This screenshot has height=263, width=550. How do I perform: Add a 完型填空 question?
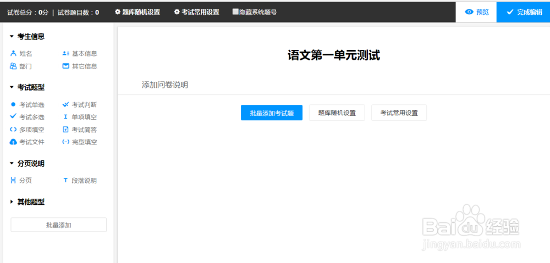tap(80, 142)
